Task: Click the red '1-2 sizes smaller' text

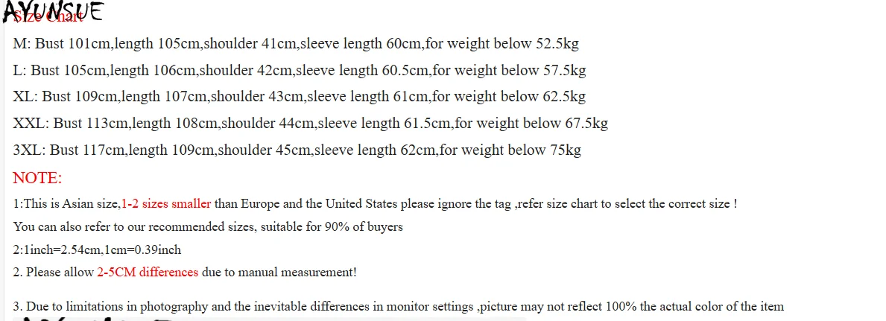Action: point(165,203)
